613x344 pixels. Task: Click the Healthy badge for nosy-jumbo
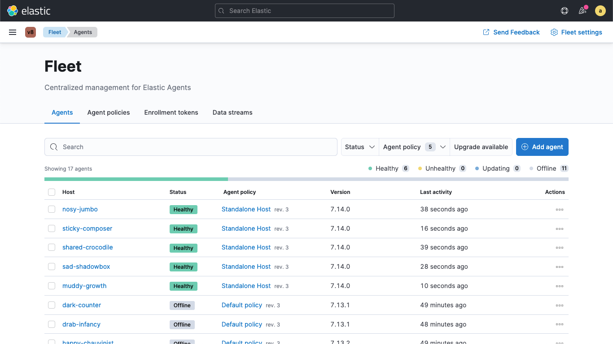184,209
